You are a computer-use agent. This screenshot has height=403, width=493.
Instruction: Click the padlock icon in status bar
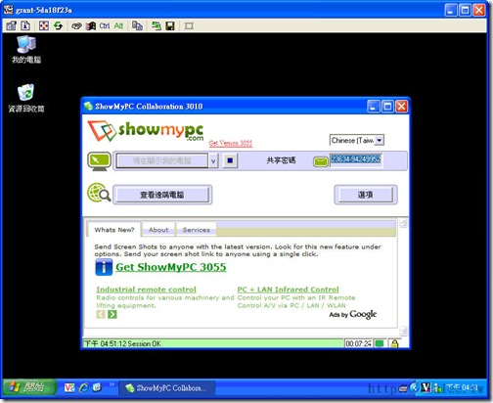(394, 343)
